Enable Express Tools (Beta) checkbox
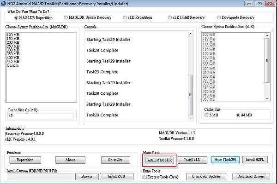 point(160,177)
